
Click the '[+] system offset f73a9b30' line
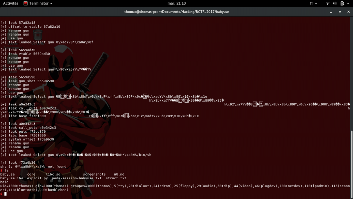27,140
